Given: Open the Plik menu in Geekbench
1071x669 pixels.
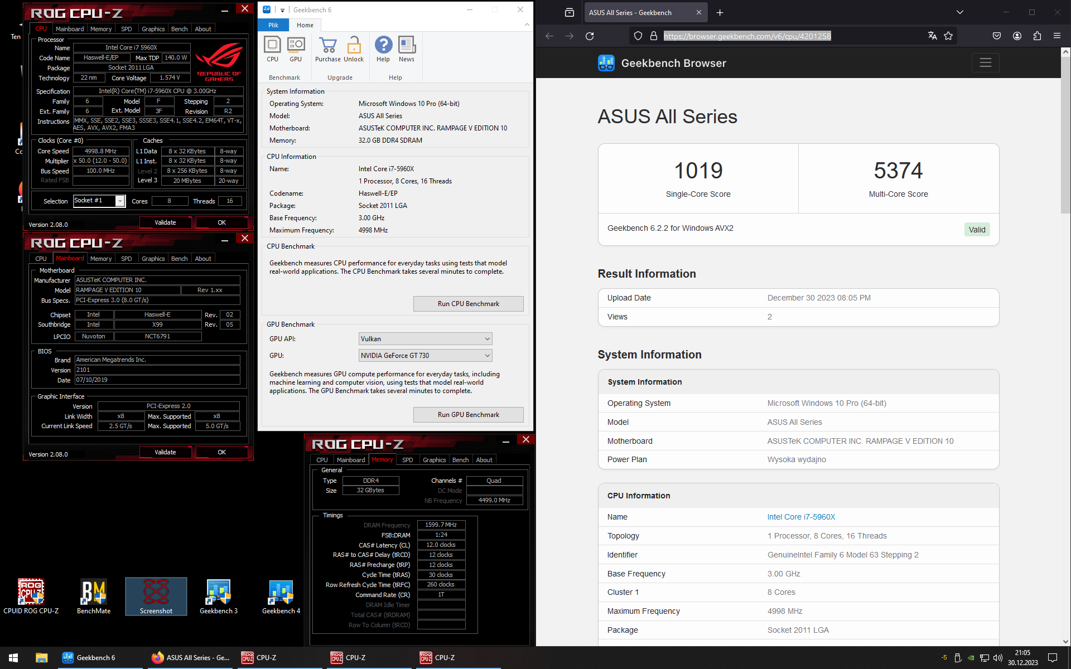Looking at the screenshot, I should click(273, 25).
